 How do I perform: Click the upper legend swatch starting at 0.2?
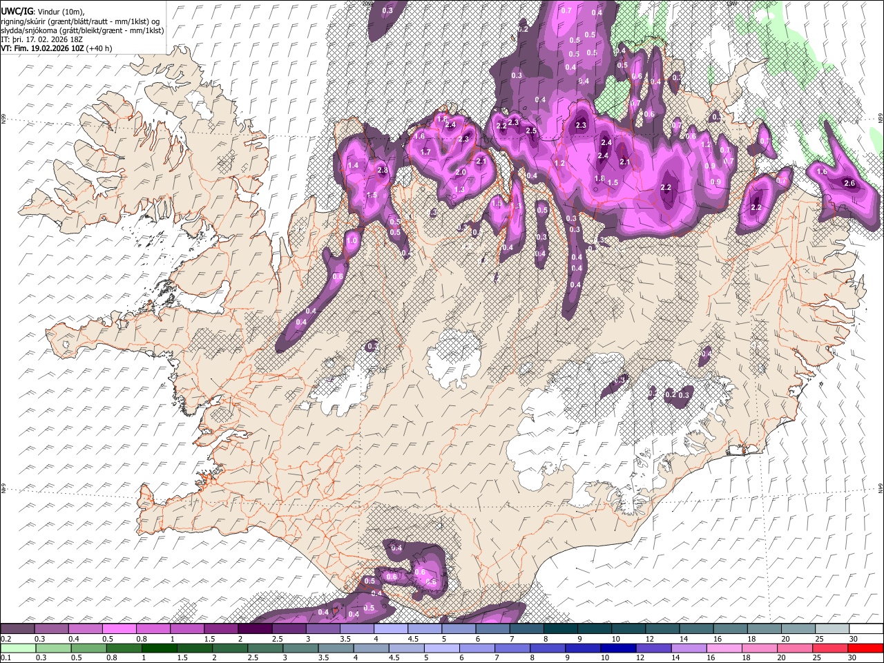pyautogui.click(x=18, y=629)
